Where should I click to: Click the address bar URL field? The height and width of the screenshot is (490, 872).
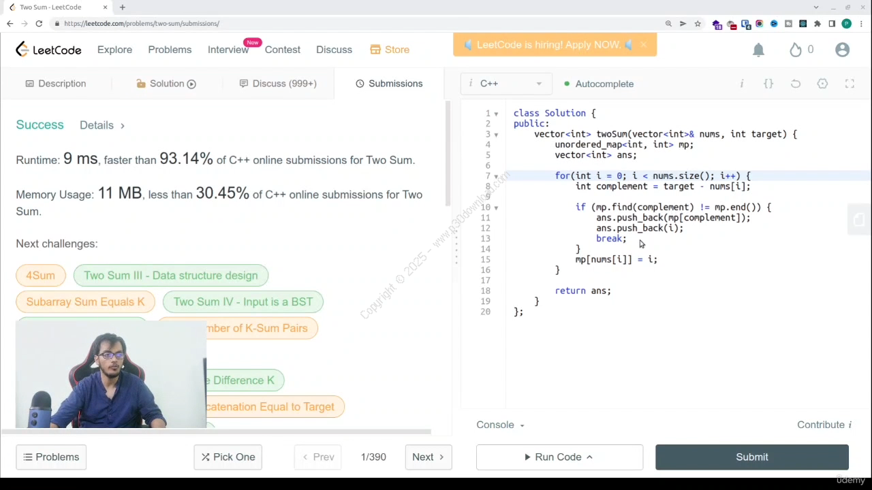tap(354, 24)
